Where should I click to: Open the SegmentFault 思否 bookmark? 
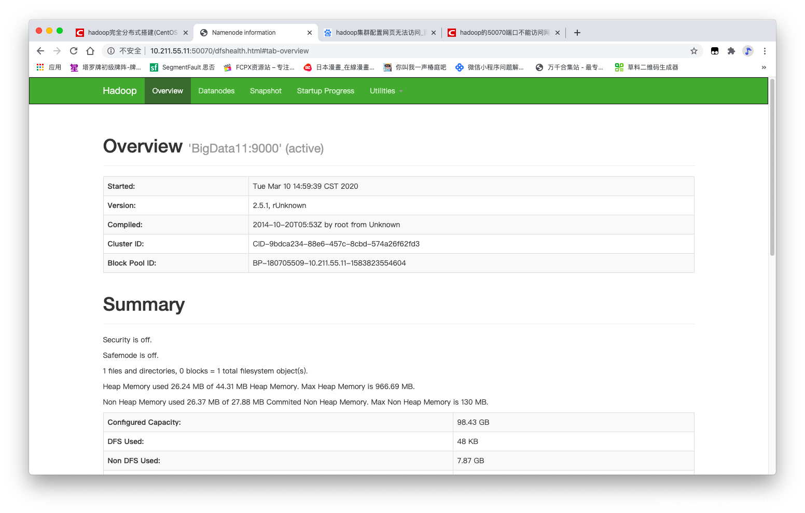183,67
